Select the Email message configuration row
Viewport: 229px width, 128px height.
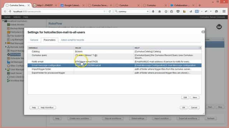pos(114,65)
